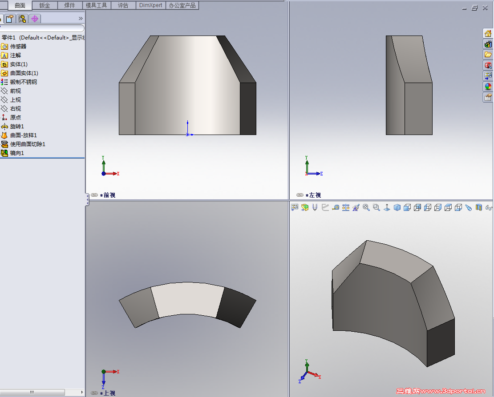This screenshot has height=397, width=494.
Task: Collapse the feature tree panel handle
Action: click(x=87, y=199)
